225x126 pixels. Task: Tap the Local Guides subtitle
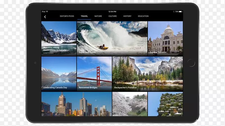click(x=48, y=53)
